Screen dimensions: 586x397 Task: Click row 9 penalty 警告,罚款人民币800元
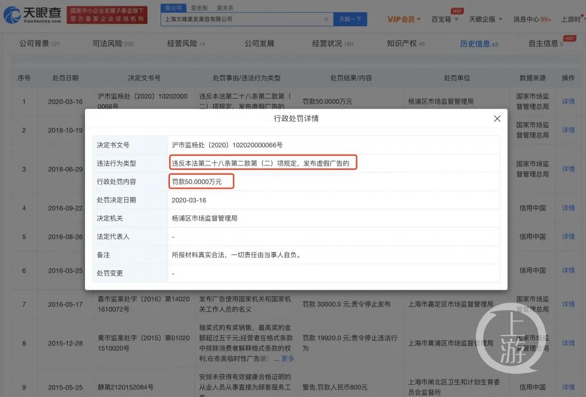(335, 387)
